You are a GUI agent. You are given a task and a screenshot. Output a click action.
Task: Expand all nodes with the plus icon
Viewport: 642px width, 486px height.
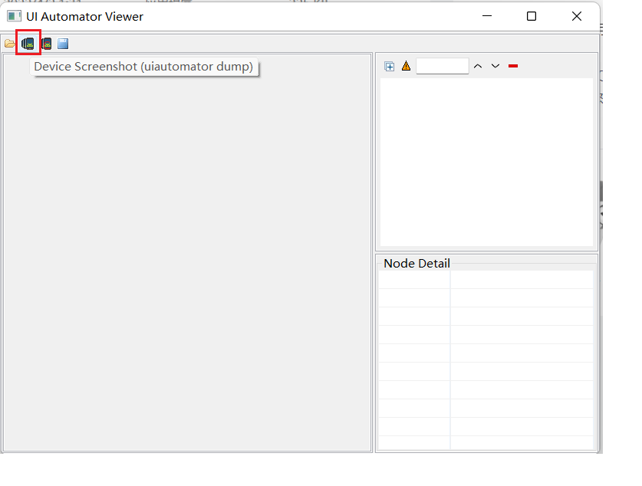(390, 66)
